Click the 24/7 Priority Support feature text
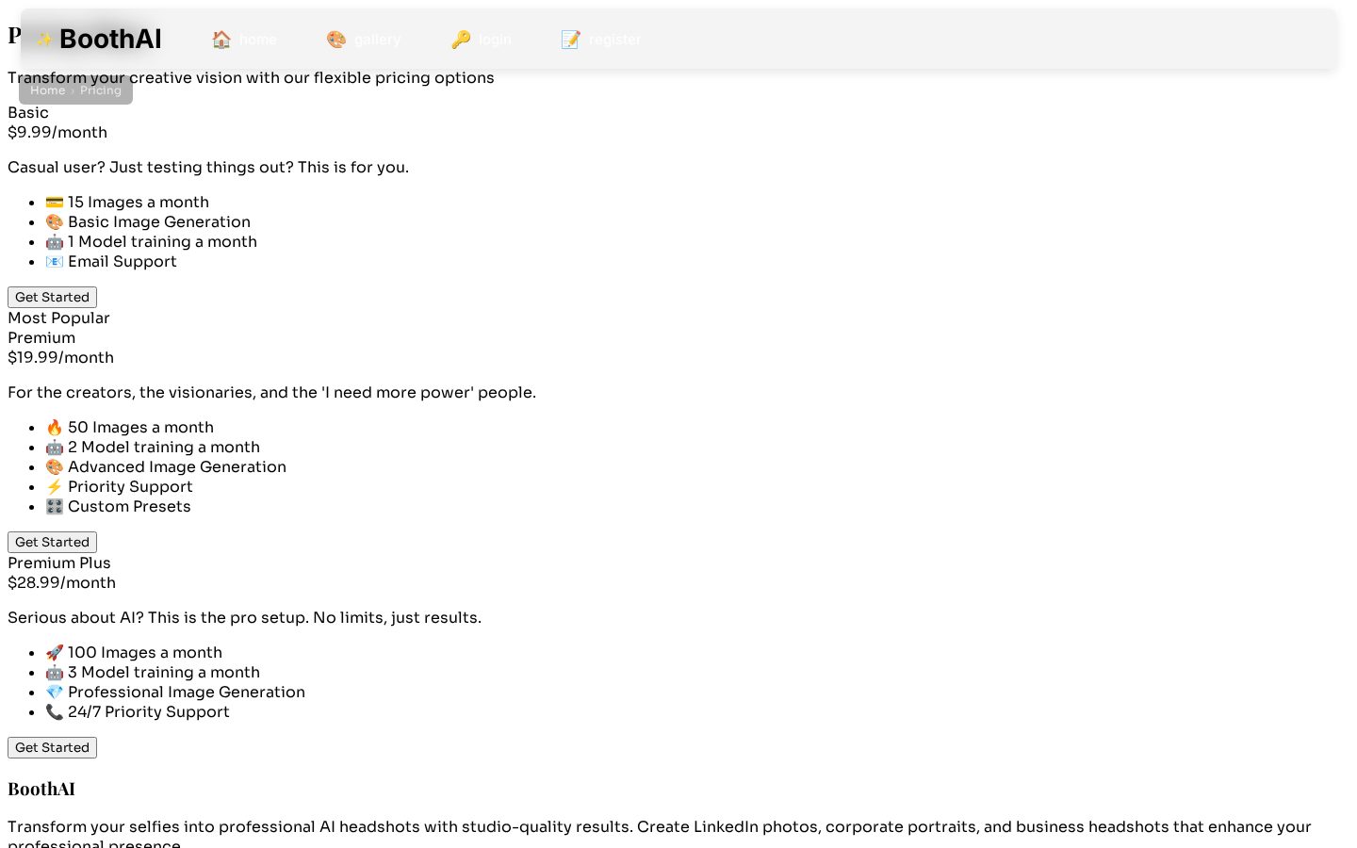The width and height of the screenshot is (1357, 848). pyautogui.click(x=149, y=711)
